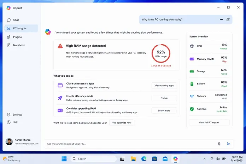246x164 pixels.
Task: Click the Settings gear icon
Action: click(9, 115)
